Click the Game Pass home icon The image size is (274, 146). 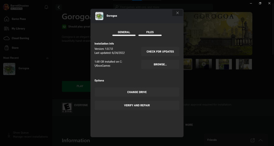tap(6, 19)
